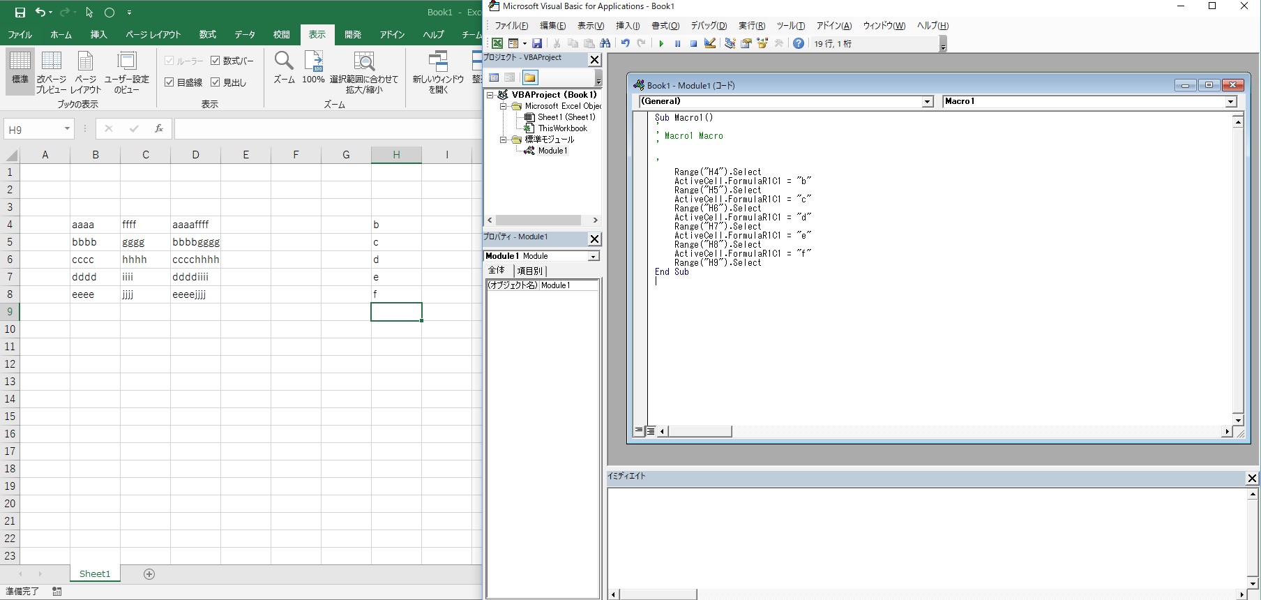The image size is (1261, 600).
Task: Select the Sheet1 worksheet tab
Action: (95, 573)
